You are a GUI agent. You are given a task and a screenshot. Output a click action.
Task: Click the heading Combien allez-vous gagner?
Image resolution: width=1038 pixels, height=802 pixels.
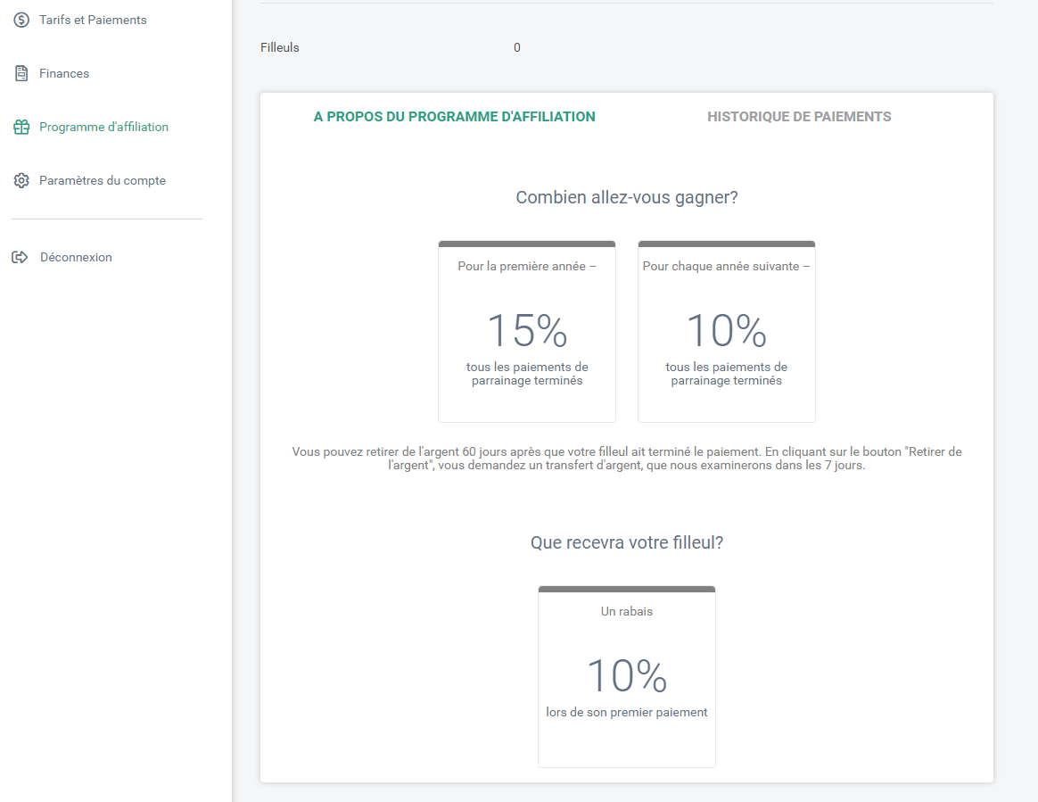[626, 197]
